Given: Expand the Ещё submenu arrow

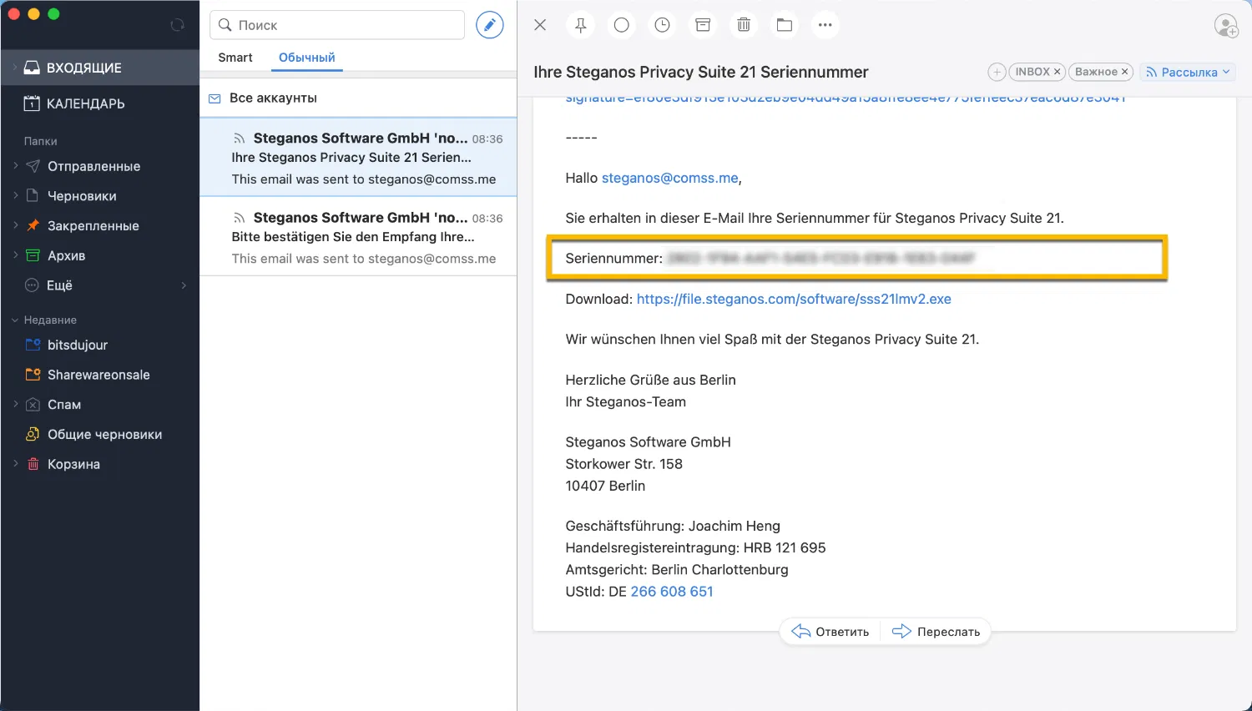Looking at the screenshot, I should point(184,285).
